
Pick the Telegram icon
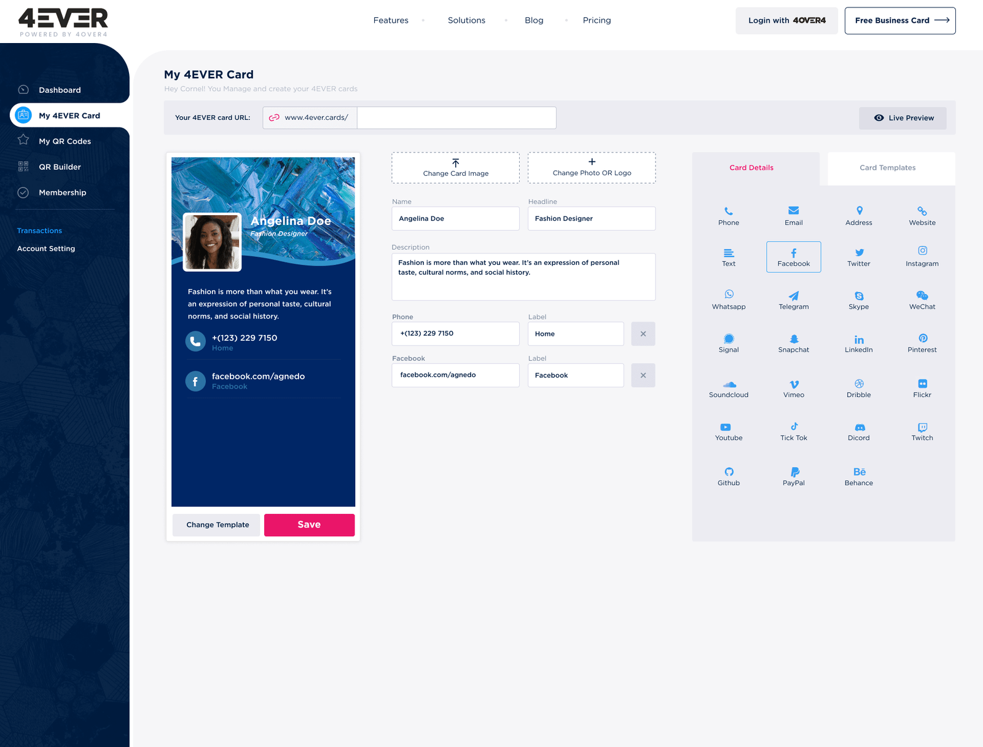click(x=793, y=300)
